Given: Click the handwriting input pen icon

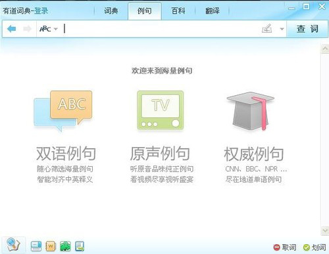Looking at the screenshot, I should point(267,29).
